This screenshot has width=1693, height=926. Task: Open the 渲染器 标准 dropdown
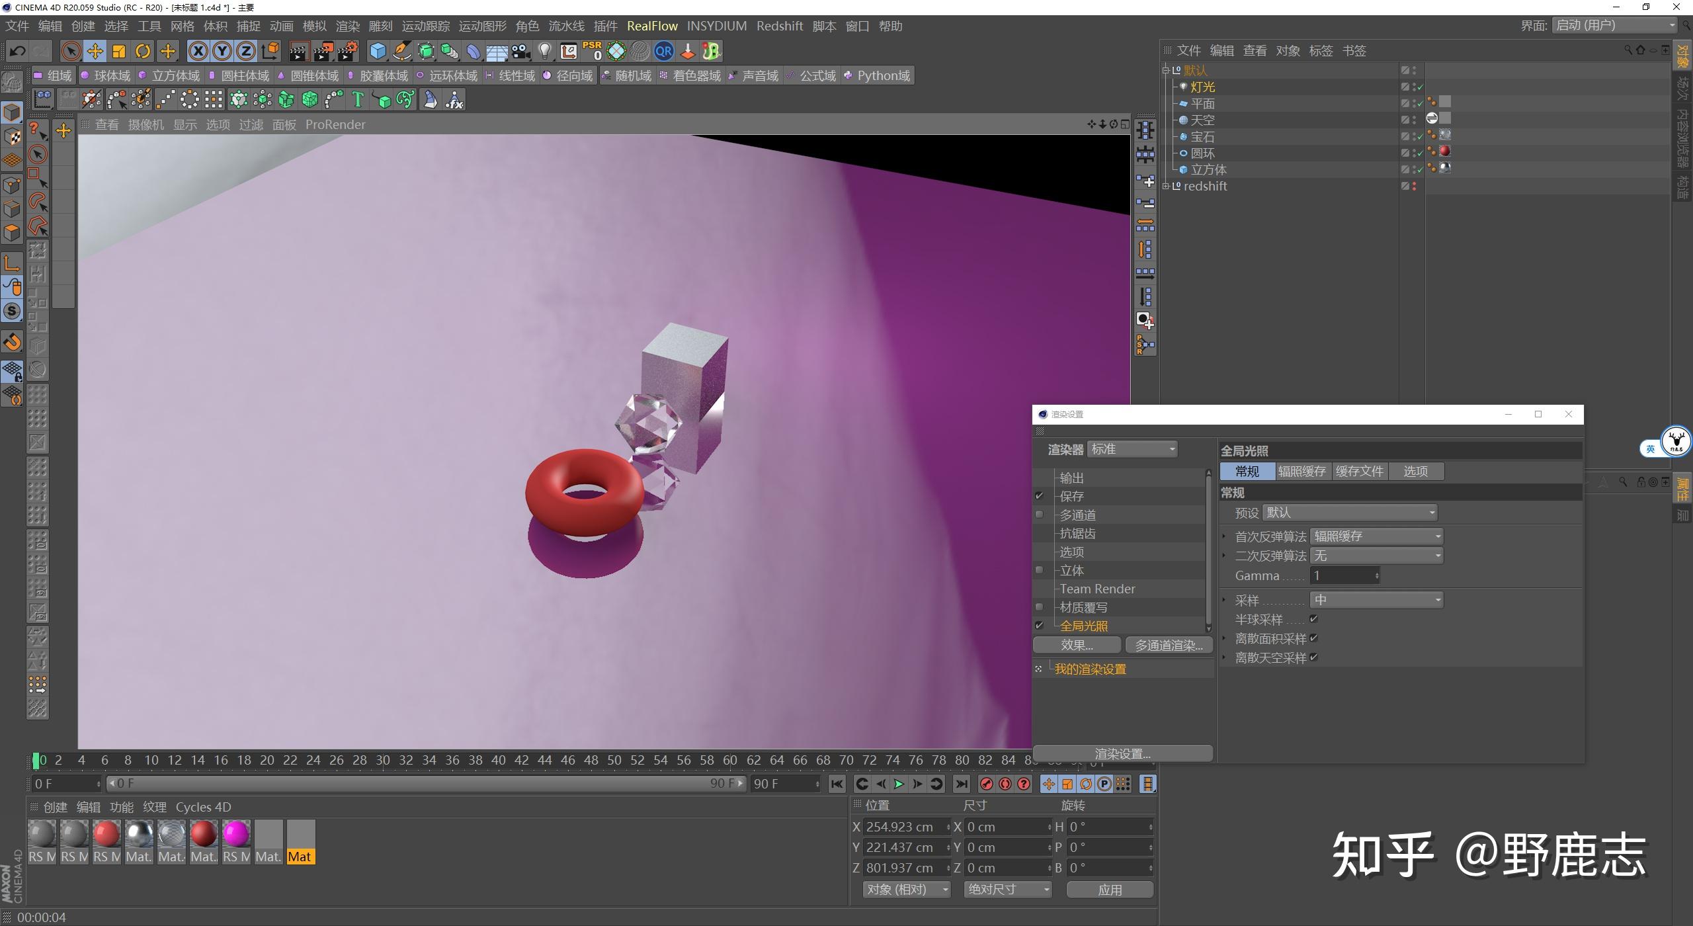click(x=1132, y=449)
